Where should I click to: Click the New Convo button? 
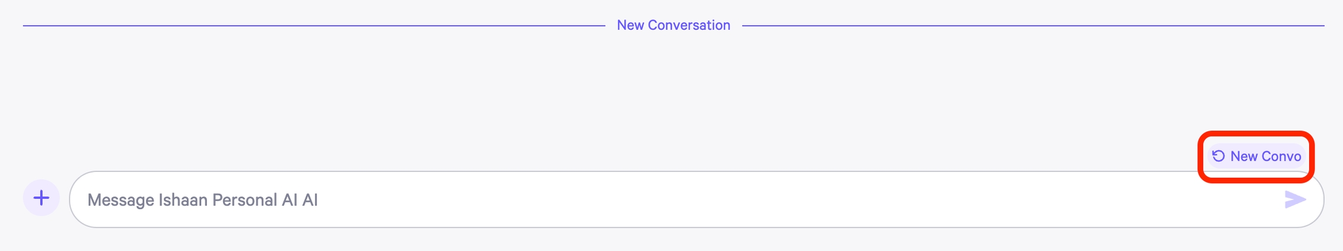(1256, 156)
